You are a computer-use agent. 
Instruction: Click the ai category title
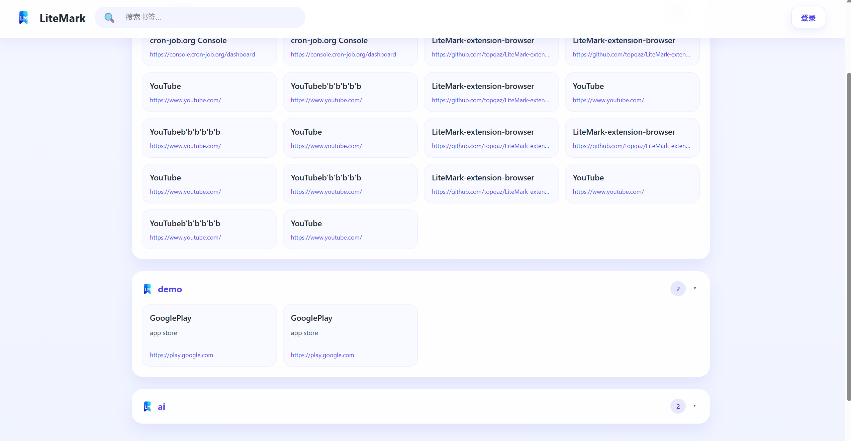[162, 407]
